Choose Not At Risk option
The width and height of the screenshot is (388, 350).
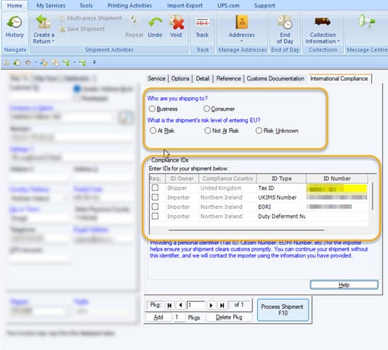point(208,131)
